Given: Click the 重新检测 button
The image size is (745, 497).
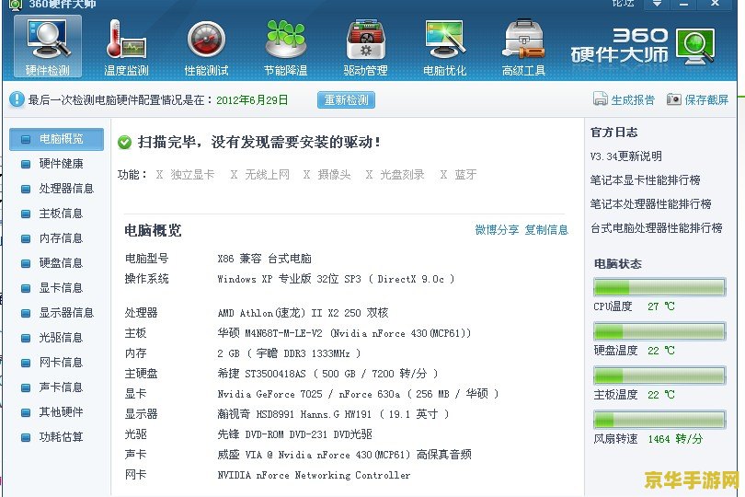Looking at the screenshot, I should (346, 100).
